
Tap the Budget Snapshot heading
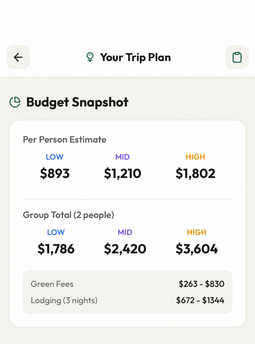[77, 102]
